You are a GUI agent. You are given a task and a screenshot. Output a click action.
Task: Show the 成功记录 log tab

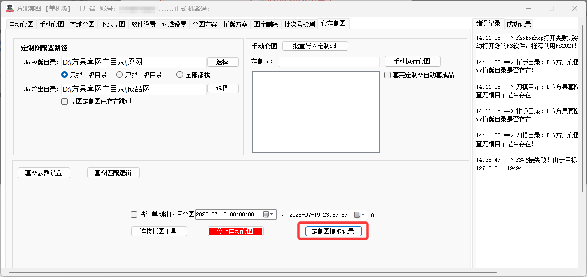(519, 24)
